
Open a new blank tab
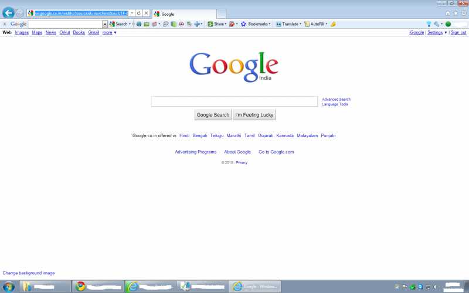click(222, 14)
